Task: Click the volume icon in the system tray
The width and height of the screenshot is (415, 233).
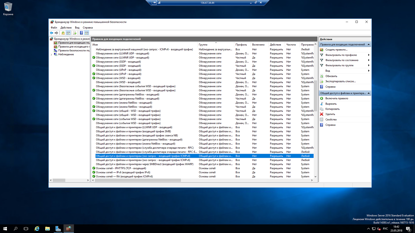Action: tap(379, 229)
